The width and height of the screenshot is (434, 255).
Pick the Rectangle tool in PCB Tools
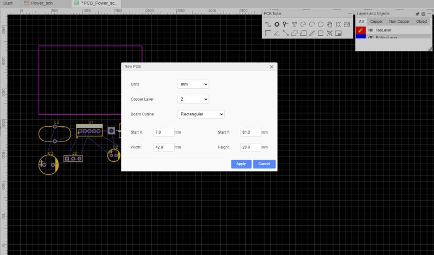pyautogui.click(x=321, y=33)
